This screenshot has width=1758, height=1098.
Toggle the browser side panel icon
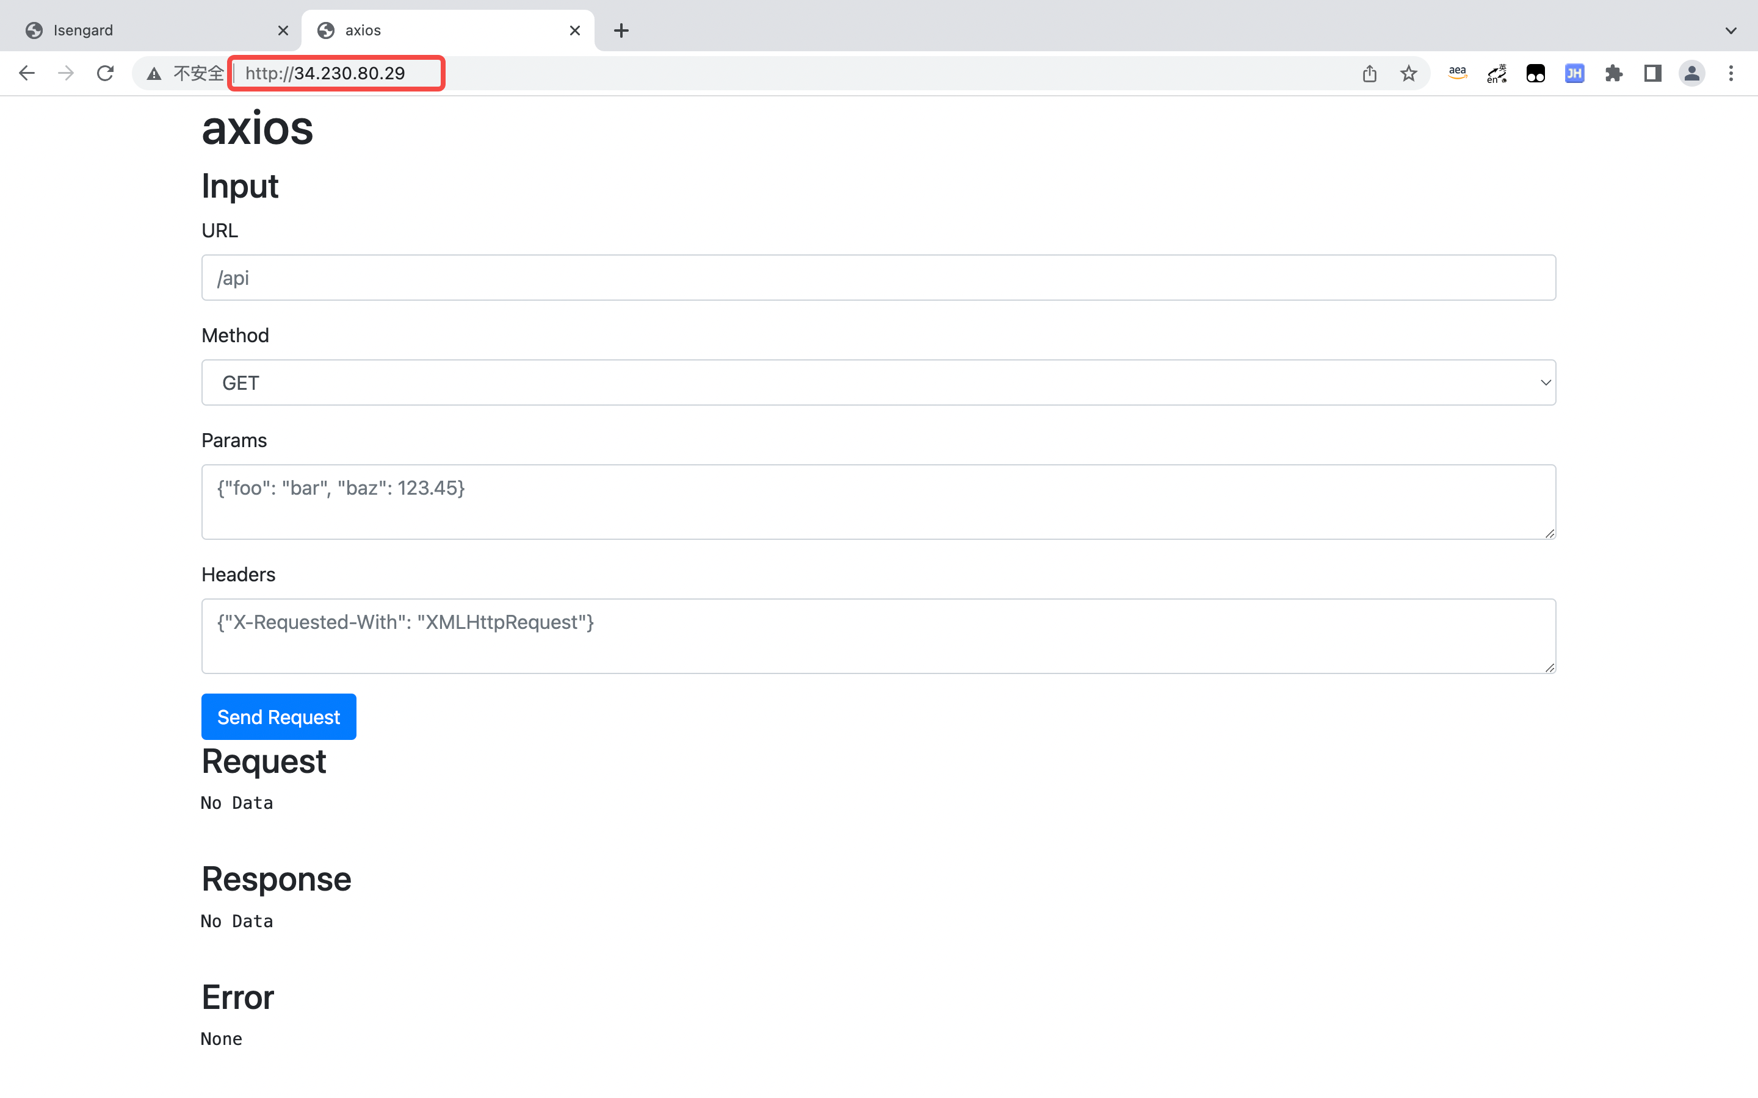[x=1652, y=73]
